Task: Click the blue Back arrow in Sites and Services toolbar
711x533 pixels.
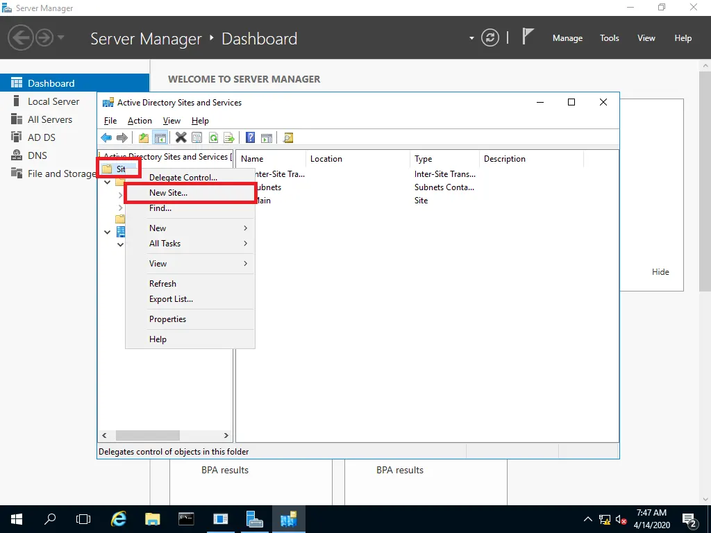Action: [x=106, y=138]
